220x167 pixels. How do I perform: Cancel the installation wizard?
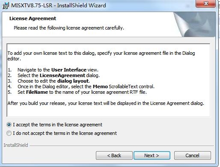tap(192, 155)
